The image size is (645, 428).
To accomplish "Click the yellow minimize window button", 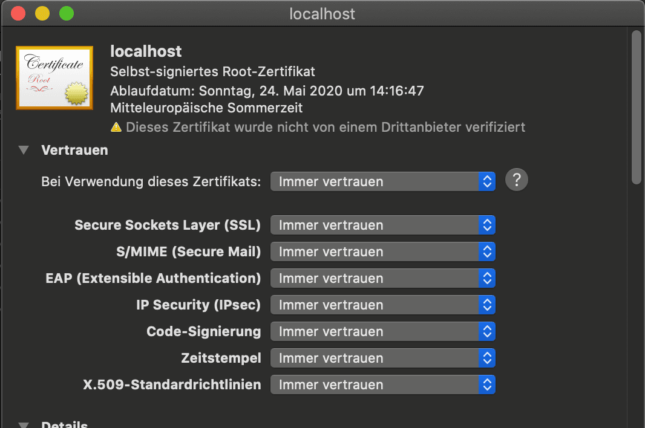I will 42,13.
